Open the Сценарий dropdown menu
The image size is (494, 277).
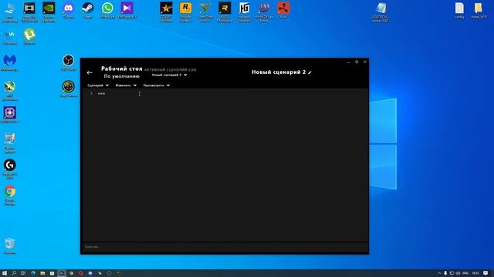pyautogui.click(x=98, y=85)
